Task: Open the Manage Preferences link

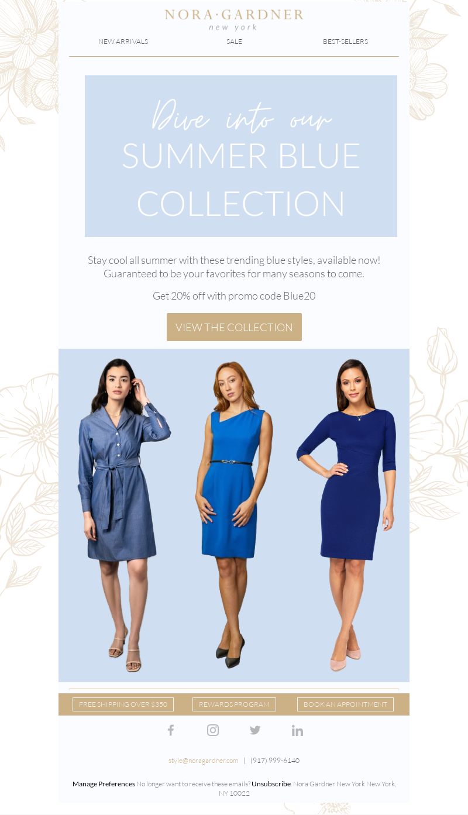Action: pyautogui.click(x=104, y=784)
